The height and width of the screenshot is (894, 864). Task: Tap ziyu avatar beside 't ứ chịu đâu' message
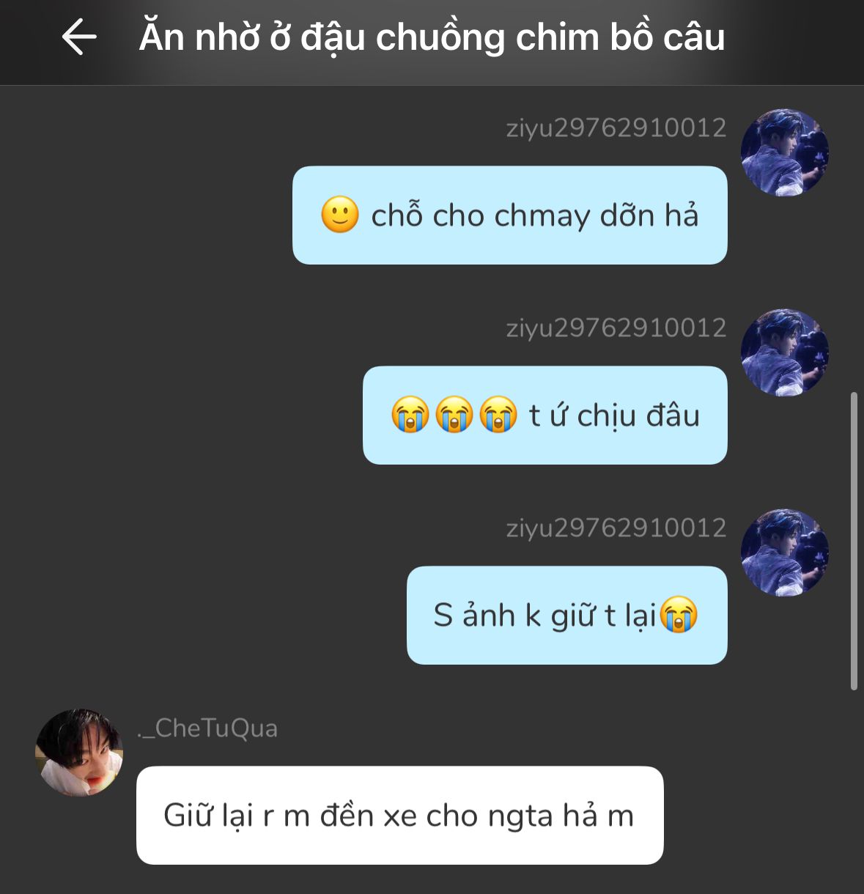(785, 352)
